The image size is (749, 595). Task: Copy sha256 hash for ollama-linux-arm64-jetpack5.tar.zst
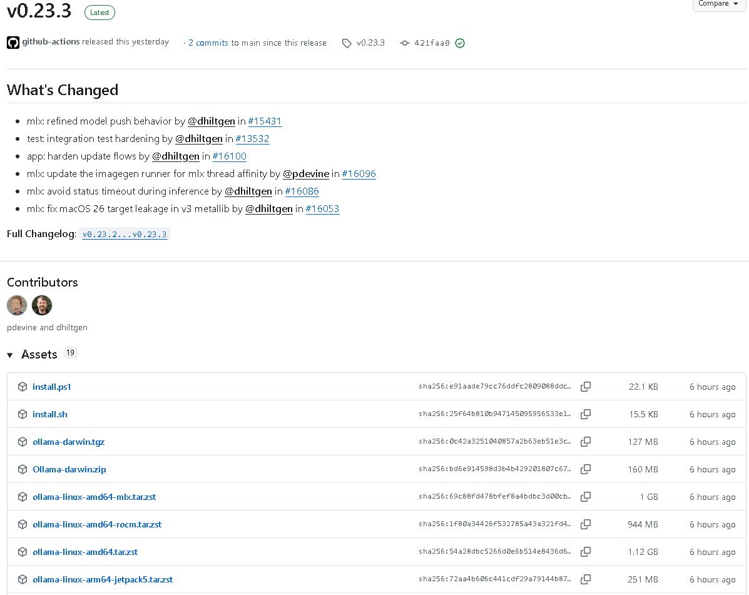click(586, 579)
